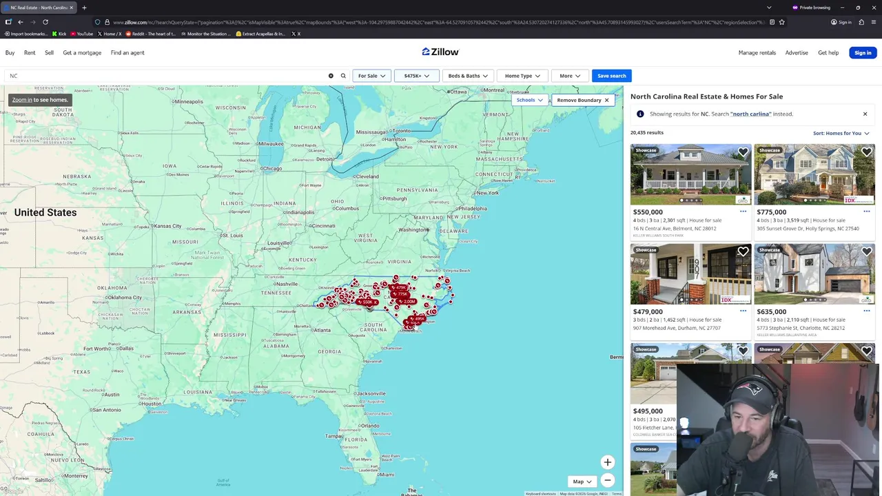The width and height of the screenshot is (882, 496).
Task: Open the Find an agent menu
Action: point(127,52)
